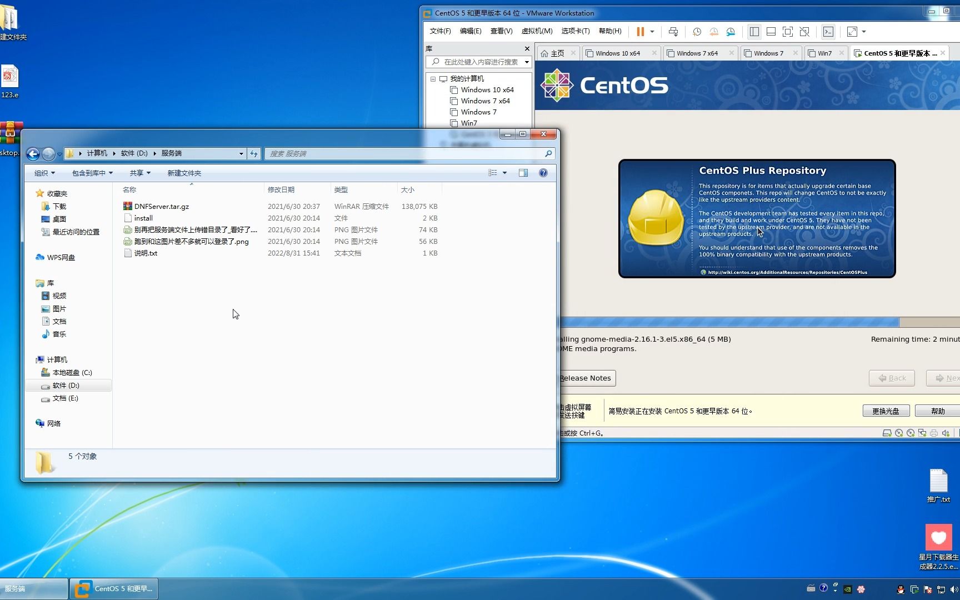Viewport: 960px width, 600px height.
Task: Open the change view options dropdown in Explorer
Action: [x=505, y=173]
